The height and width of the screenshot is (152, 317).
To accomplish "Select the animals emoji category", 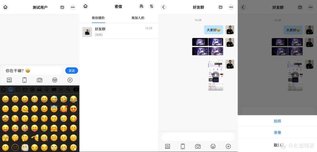I will 18,89.
